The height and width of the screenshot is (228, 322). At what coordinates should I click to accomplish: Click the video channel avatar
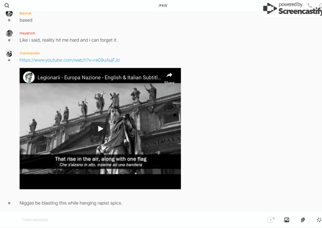point(29,78)
